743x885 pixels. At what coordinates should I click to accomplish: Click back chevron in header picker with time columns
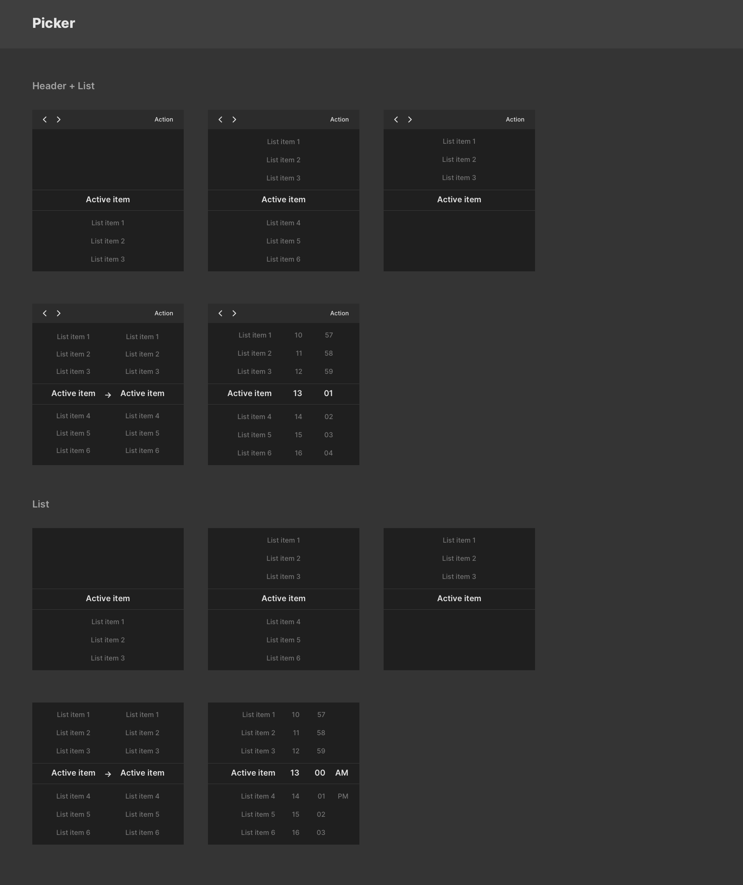coord(220,313)
